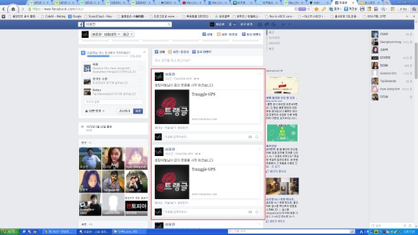Click the star bookmark icon in browser toolbar
The height and width of the screenshot is (235, 418).
316,9
